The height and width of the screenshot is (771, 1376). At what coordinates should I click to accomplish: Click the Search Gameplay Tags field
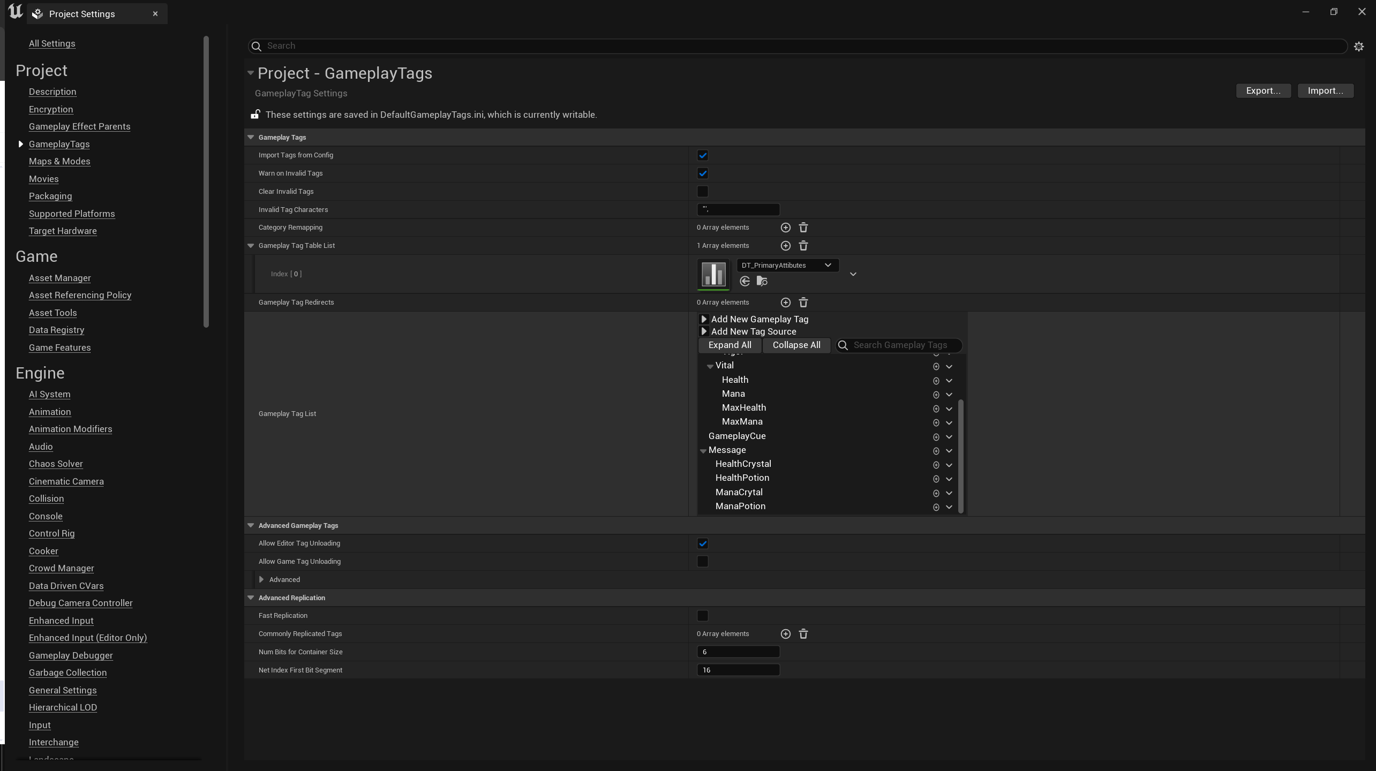point(905,345)
